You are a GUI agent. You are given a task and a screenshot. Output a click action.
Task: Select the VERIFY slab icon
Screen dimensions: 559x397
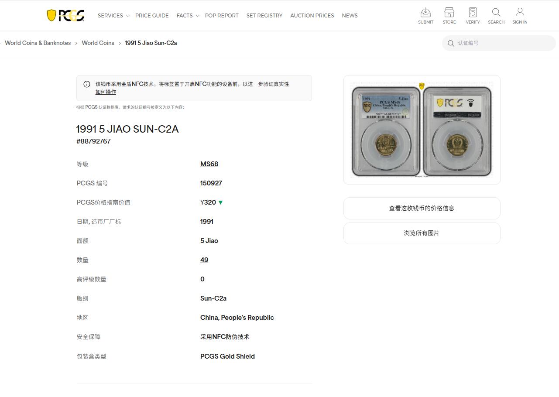pyautogui.click(x=473, y=12)
